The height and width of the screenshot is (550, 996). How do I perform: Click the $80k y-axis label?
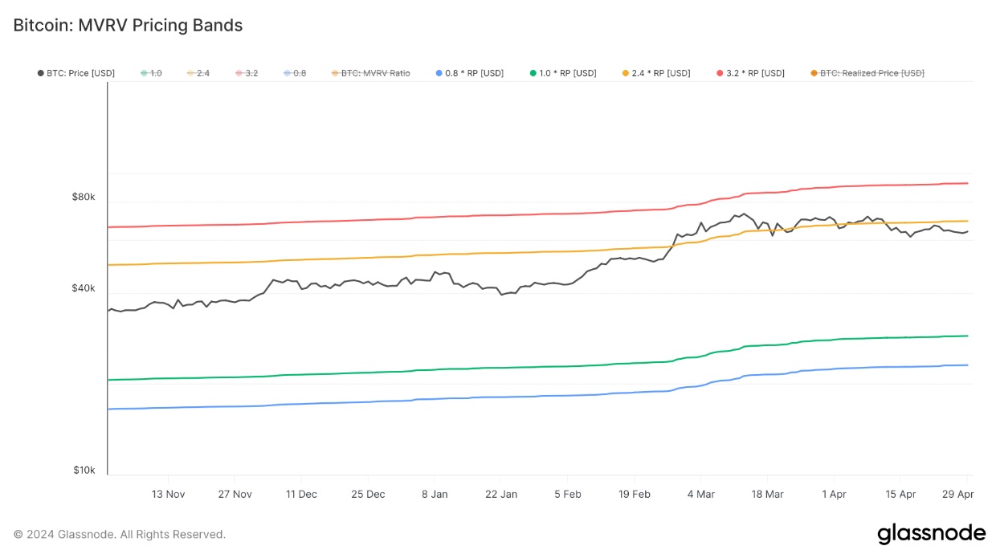(84, 197)
